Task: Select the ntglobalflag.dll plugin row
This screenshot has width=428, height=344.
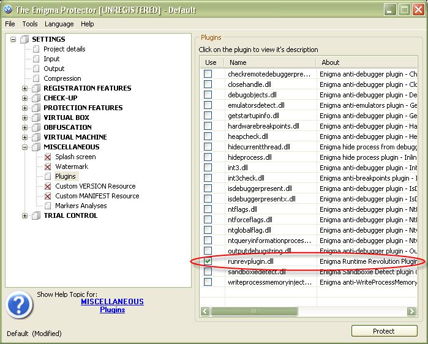Action: [x=309, y=230]
